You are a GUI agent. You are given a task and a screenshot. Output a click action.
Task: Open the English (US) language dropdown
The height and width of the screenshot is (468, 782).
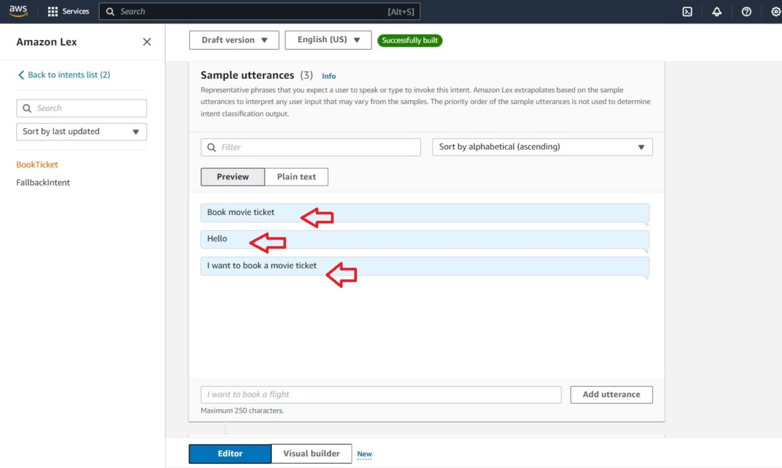pyautogui.click(x=328, y=40)
